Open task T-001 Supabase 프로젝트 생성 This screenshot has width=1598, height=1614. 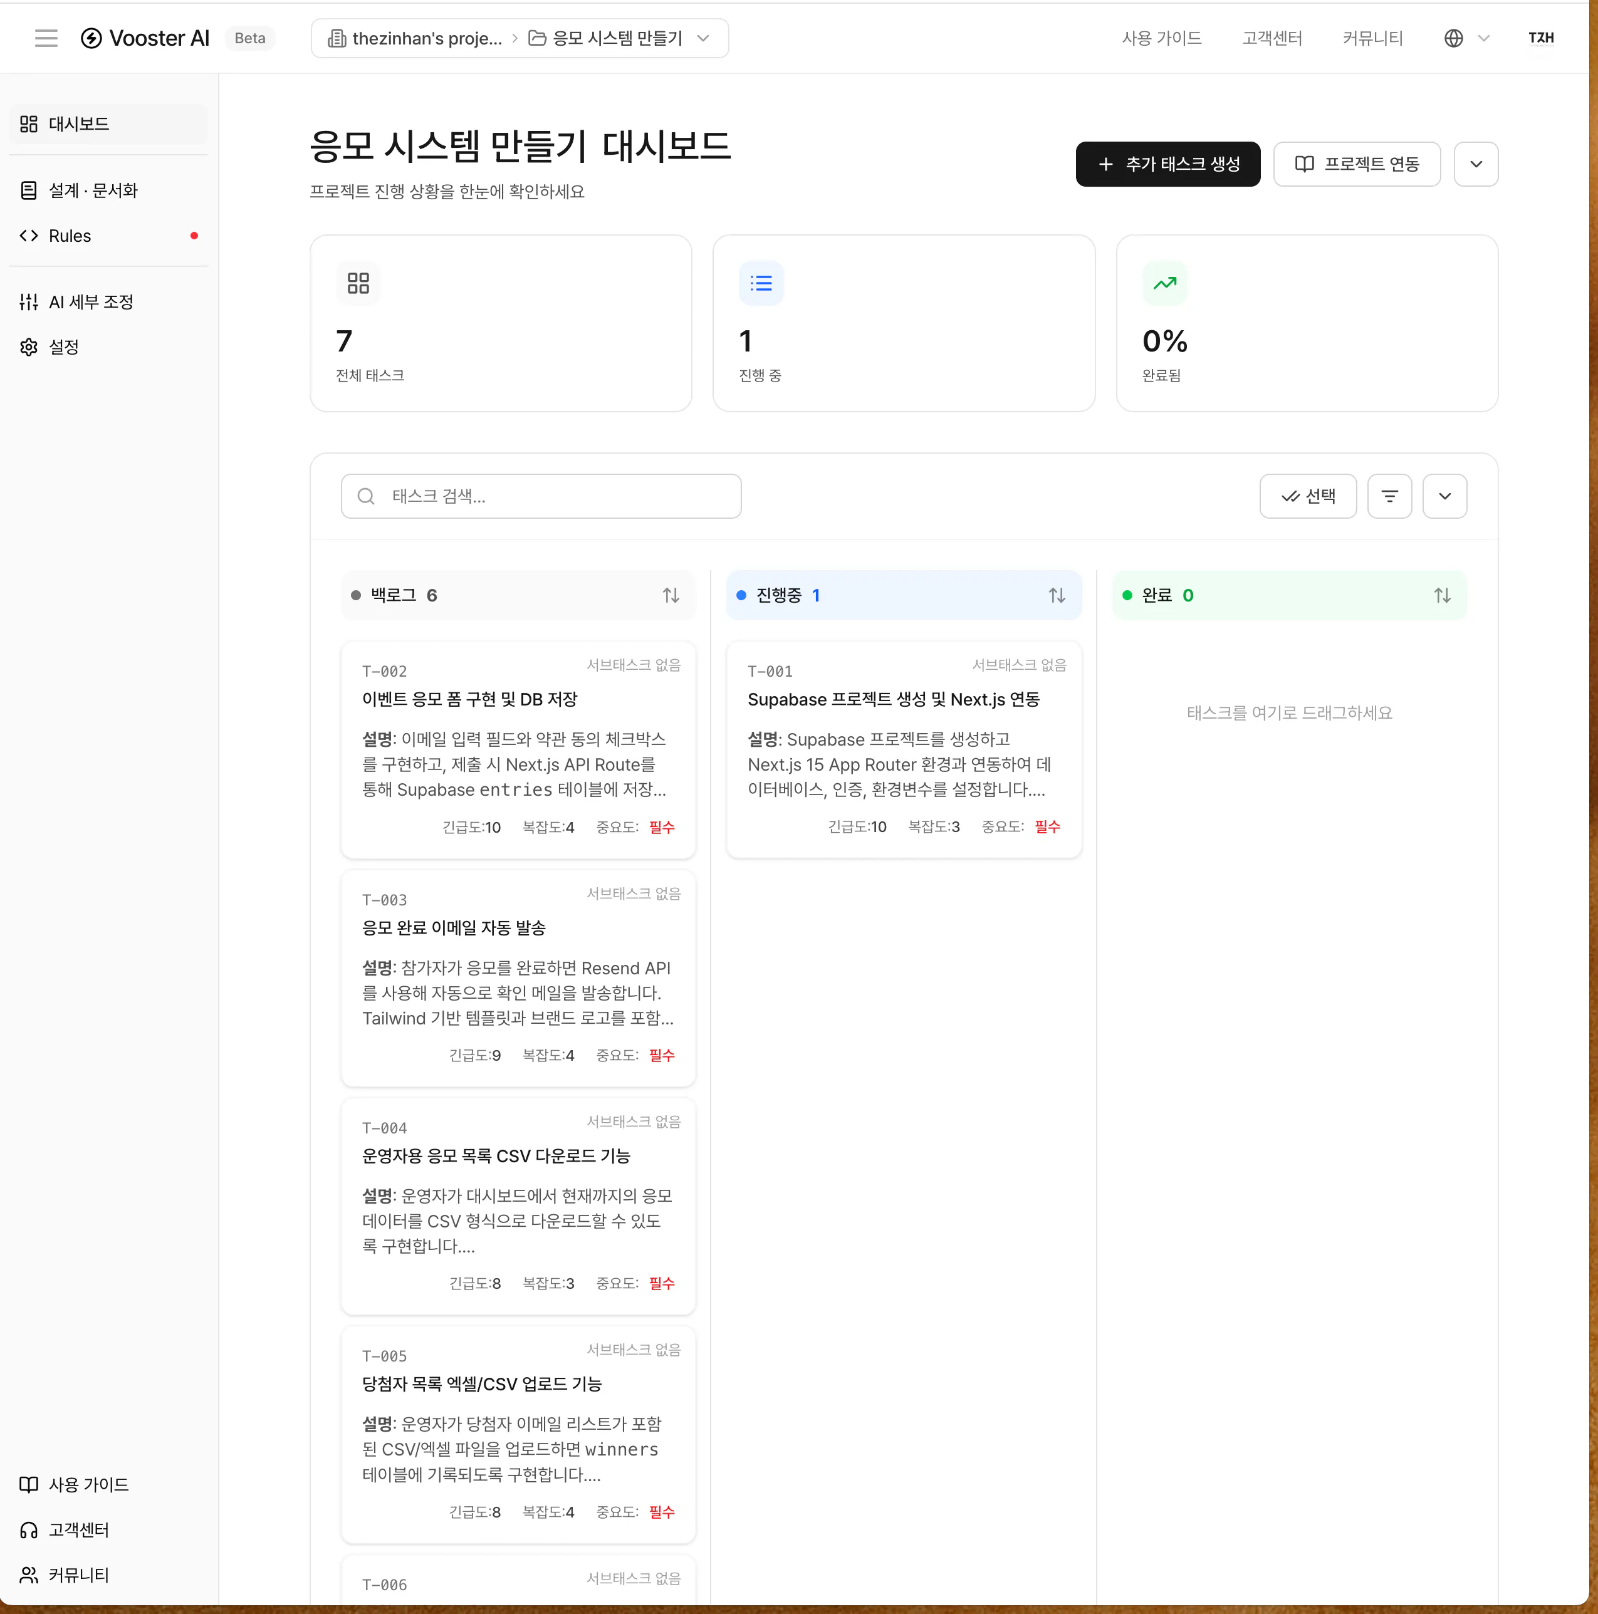click(904, 749)
